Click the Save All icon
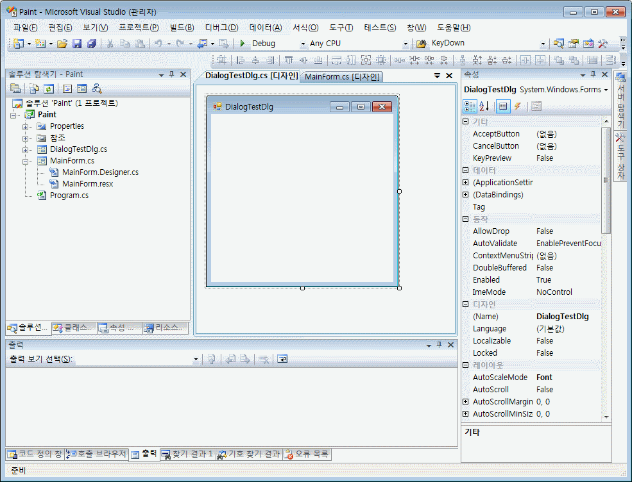632x482 pixels. pos(92,44)
